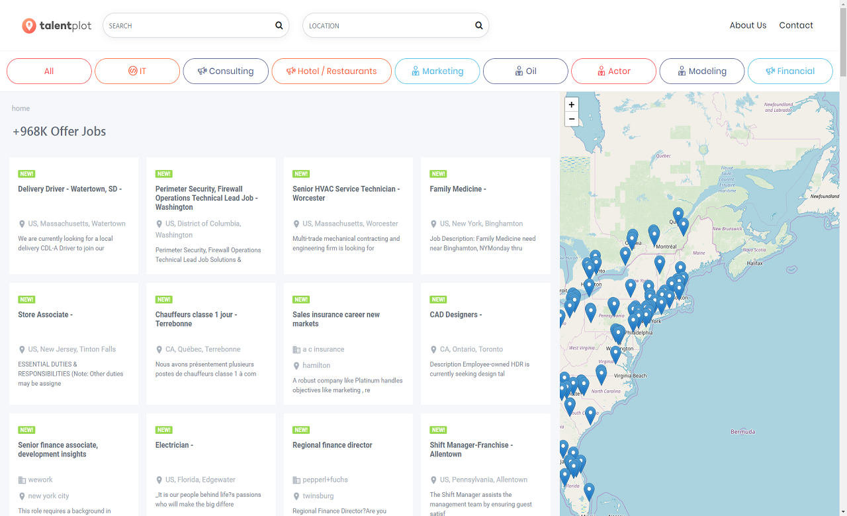Zoom in the map with plus button
This screenshot has height=516, width=847.
point(572,105)
